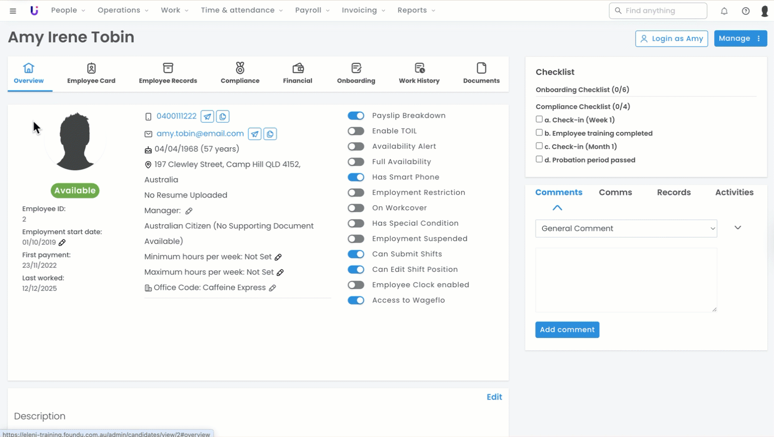This screenshot has width=774, height=437.
Task: Open the notifications bell
Action: coord(724,11)
